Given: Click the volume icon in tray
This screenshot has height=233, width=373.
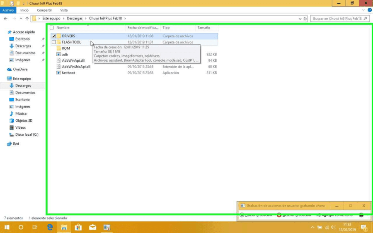Looking at the screenshot, I should pos(333,227).
